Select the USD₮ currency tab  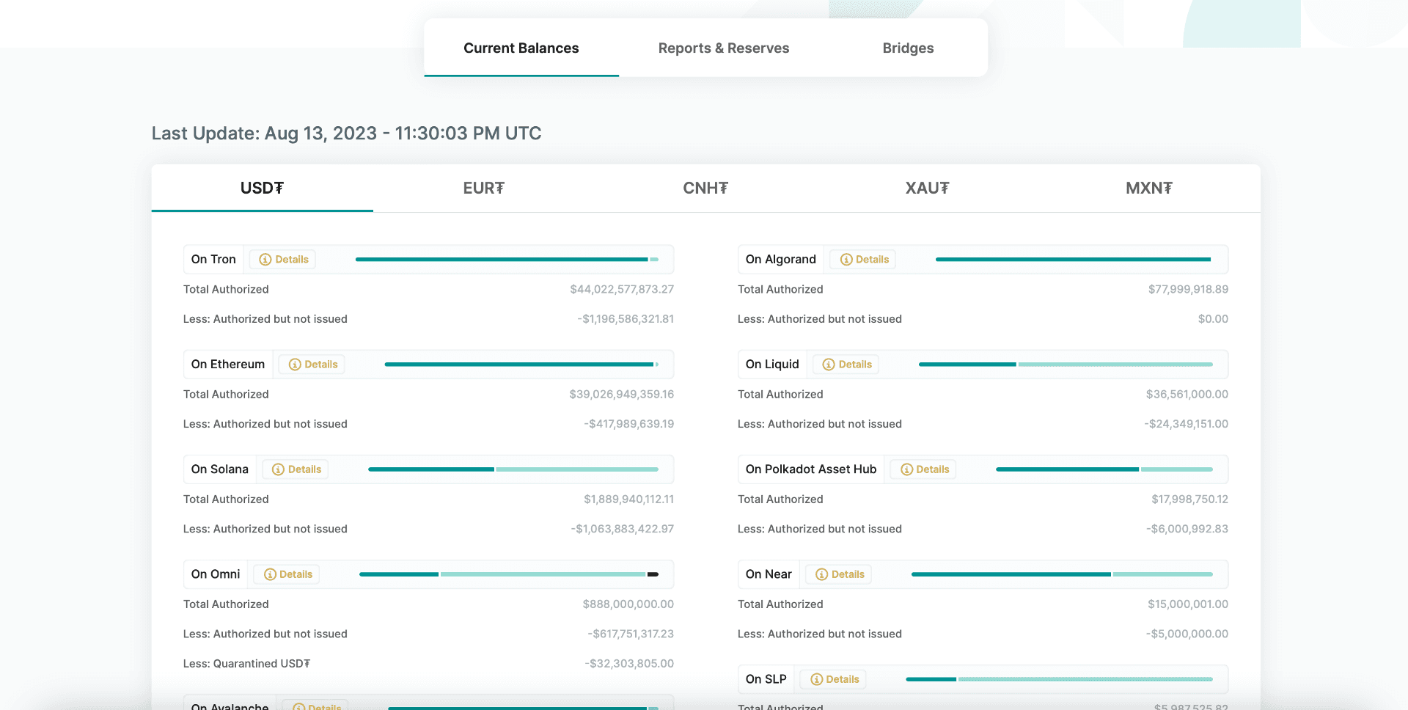coord(263,189)
